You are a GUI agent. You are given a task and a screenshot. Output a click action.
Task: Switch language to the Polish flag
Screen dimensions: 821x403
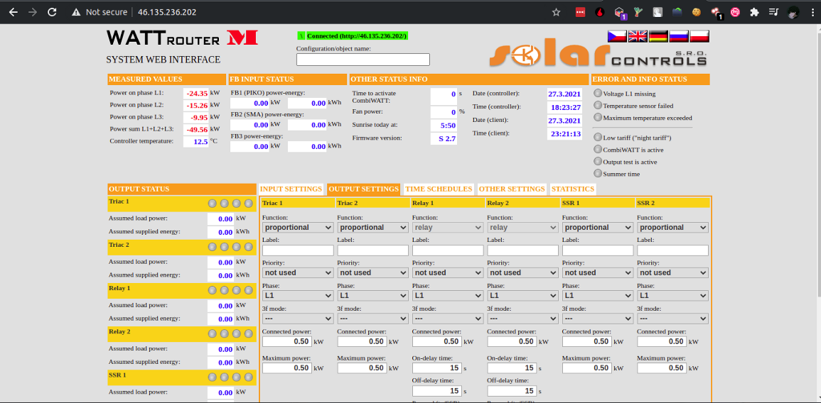point(699,36)
